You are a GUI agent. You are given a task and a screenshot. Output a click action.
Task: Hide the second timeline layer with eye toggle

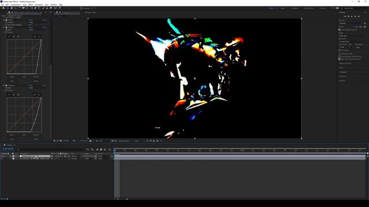click(2, 159)
